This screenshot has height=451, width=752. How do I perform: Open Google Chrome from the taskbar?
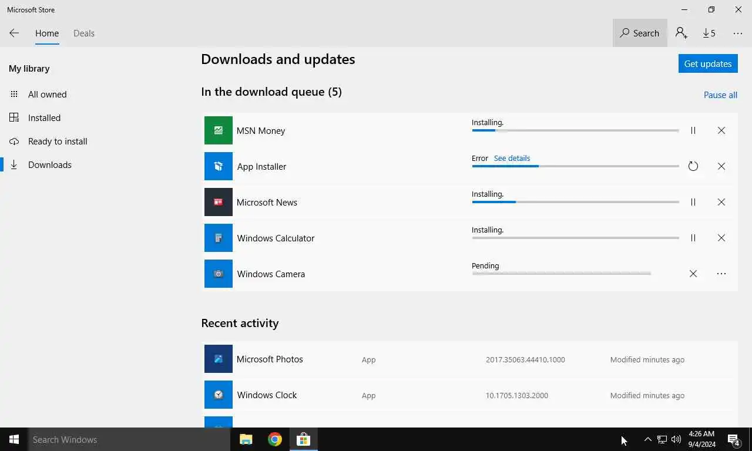point(275,439)
